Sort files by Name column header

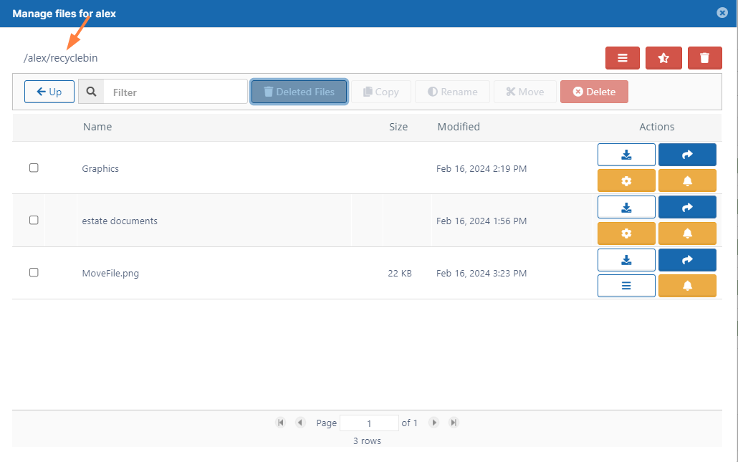(x=97, y=127)
